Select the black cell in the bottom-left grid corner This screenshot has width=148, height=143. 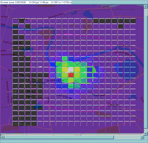[15, 124]
